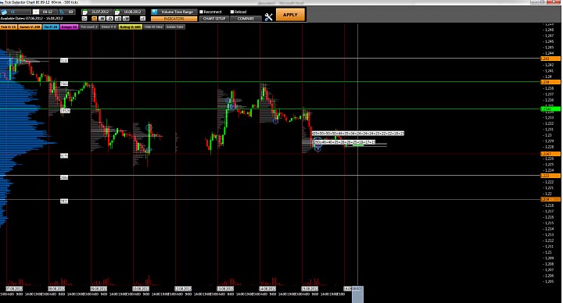Enable the Reload checkbox

click(232, 12)
